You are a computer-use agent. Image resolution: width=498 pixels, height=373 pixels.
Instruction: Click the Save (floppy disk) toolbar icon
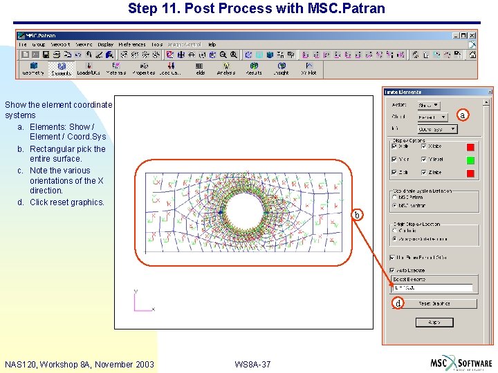coord(46,55)
